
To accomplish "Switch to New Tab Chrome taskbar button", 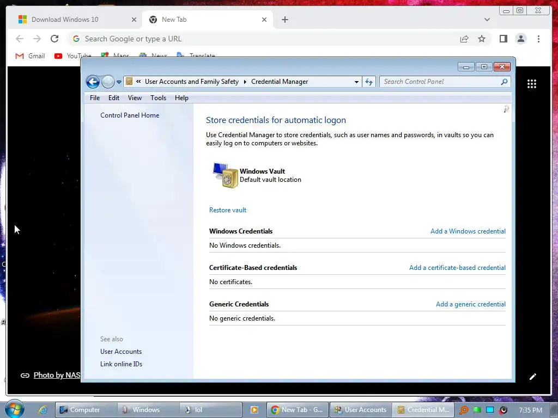I will (x=297, y=410).
